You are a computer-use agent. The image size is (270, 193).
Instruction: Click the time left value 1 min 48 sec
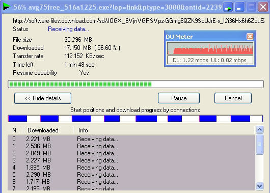[79, 65]
